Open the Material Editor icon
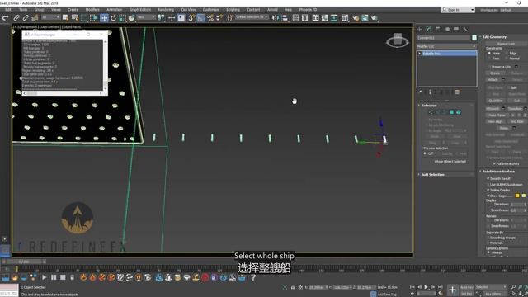Screen dimensions: 528x297 tap(345, 18)
